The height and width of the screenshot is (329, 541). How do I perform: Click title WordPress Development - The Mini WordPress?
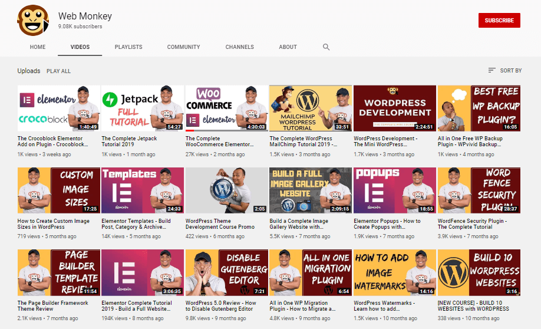[385, 141]
